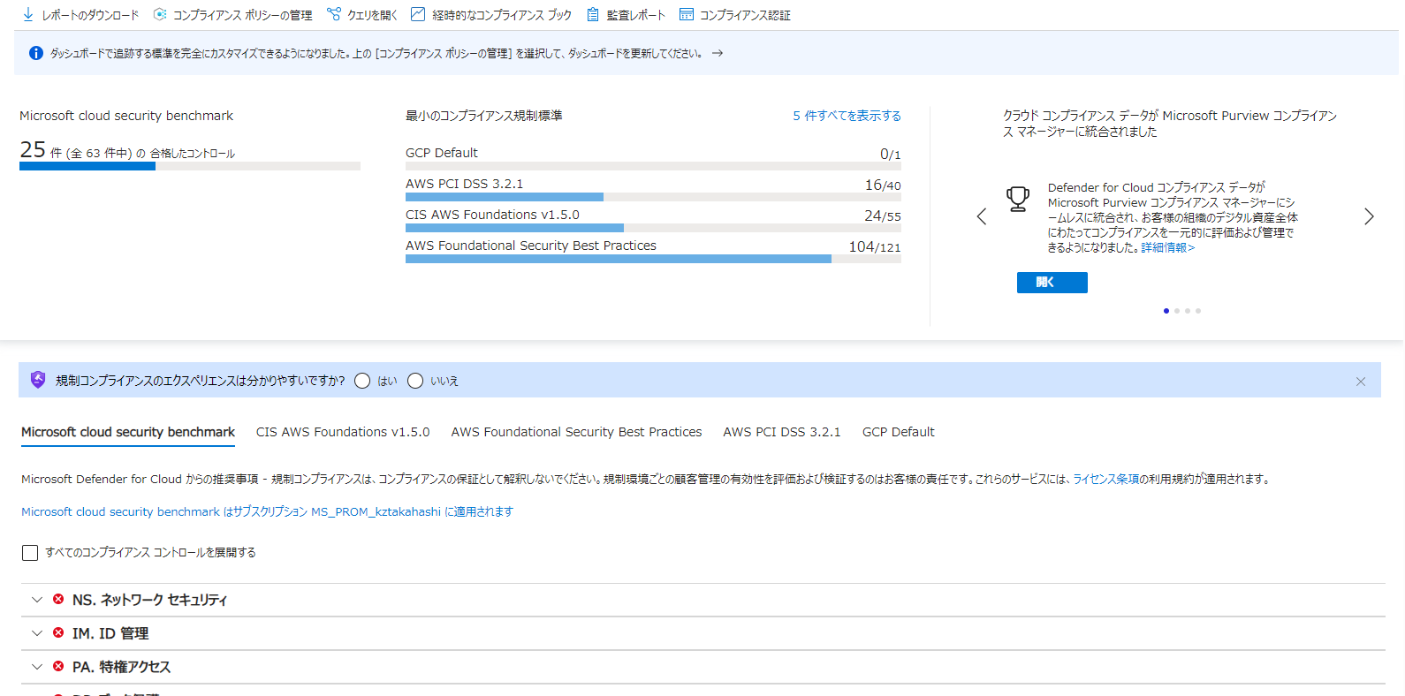Expand the PA. 特権アクセス section
Image resolution: width=1405 pixels, height=696 pixels.
[37, 667]
